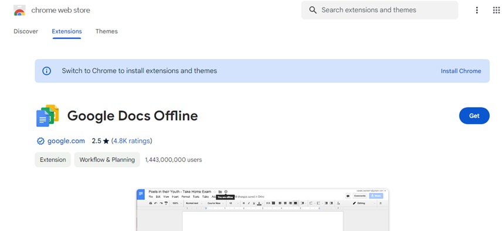This screenshot has width=502, height=231.
Task: Open the Themes tab
Action: pyautogui.click(x=106, y=31)
